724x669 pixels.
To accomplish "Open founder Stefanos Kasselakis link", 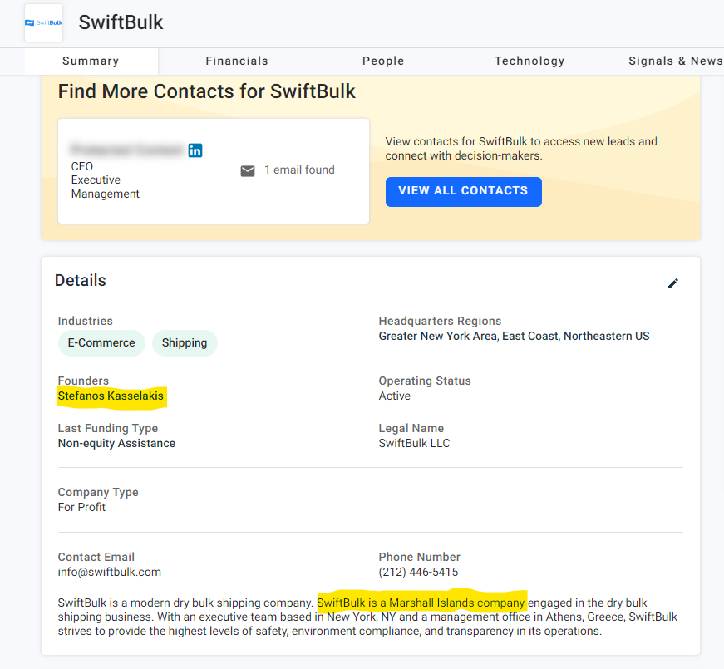I will [x=111, y=396].
